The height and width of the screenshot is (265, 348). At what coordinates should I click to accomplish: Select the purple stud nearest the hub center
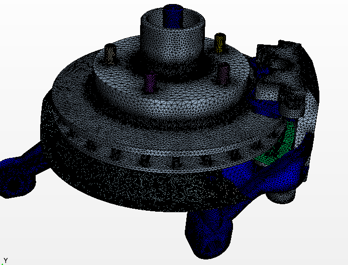point(150,82)
